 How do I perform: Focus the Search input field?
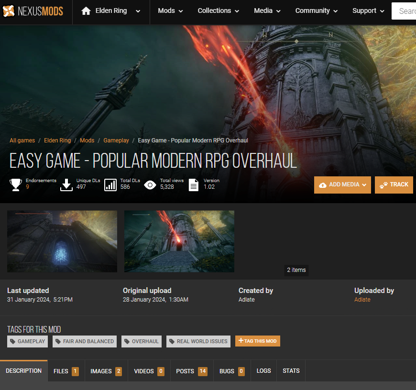pos(404,11)
